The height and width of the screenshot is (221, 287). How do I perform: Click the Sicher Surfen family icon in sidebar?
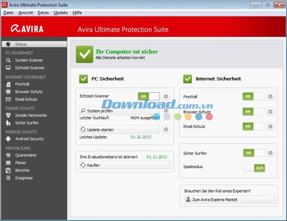8,123
